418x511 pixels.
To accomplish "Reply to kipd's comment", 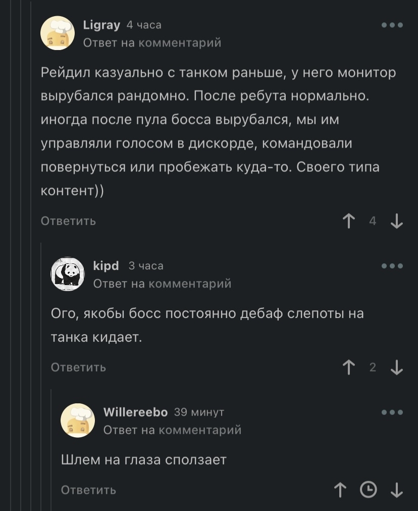I will [78, 367].
